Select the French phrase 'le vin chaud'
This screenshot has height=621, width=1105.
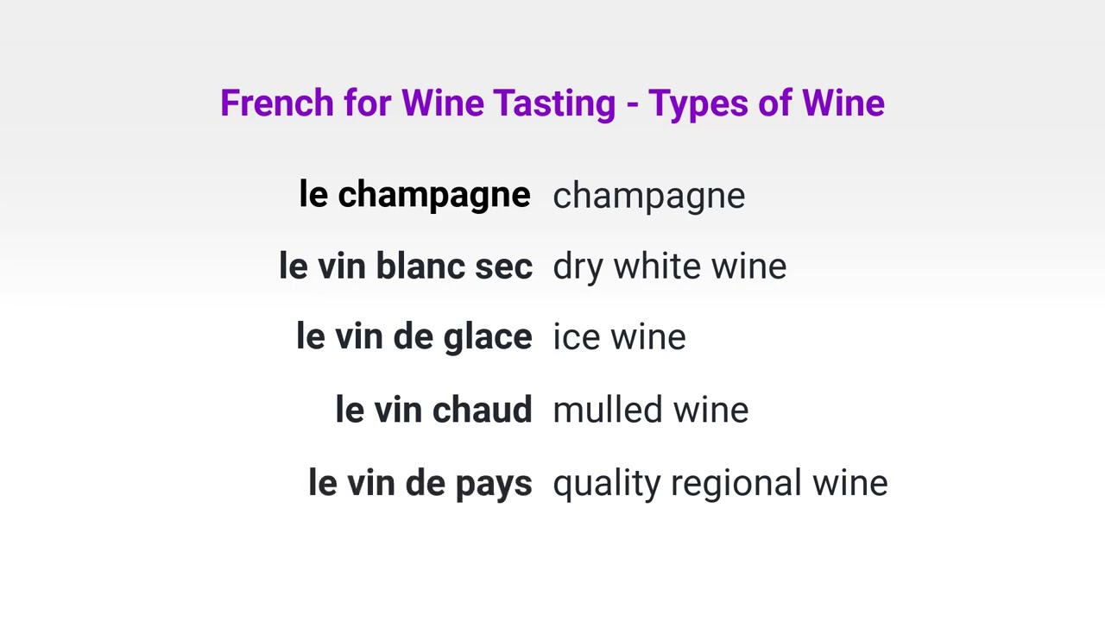pyautogui.click(x=433, y=410)
